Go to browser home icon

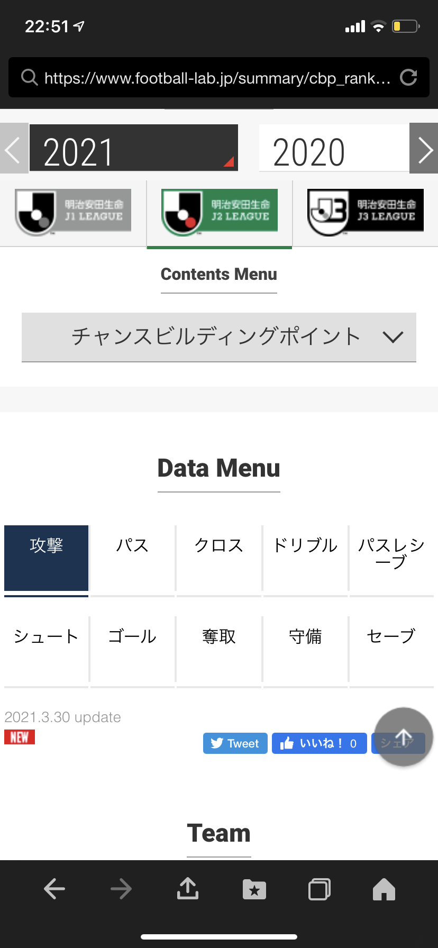pos(384,889)
